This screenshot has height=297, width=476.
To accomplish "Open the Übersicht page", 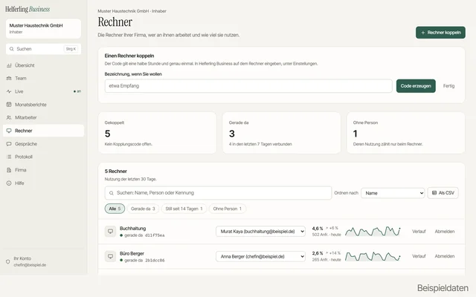I will pyautogui.click(x=43, y=65).
